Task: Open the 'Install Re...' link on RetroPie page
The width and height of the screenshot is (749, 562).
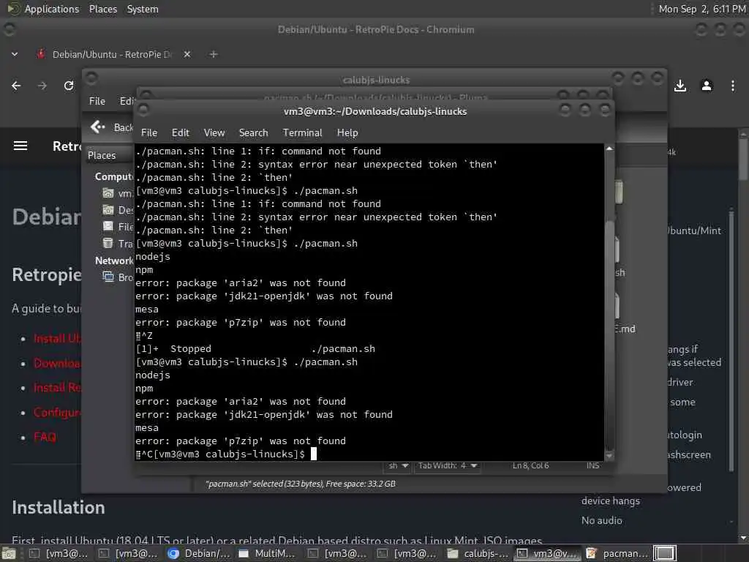Action: pyautogui.click(x=57, y=388)
